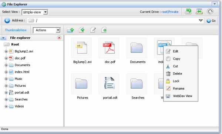Select index.html in the tree

pyautogui.click(x=22, y=72)
